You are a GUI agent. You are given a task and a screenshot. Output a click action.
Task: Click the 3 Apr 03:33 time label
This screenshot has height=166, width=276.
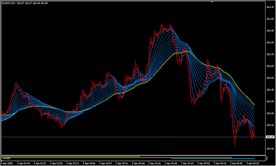[72, 163]
